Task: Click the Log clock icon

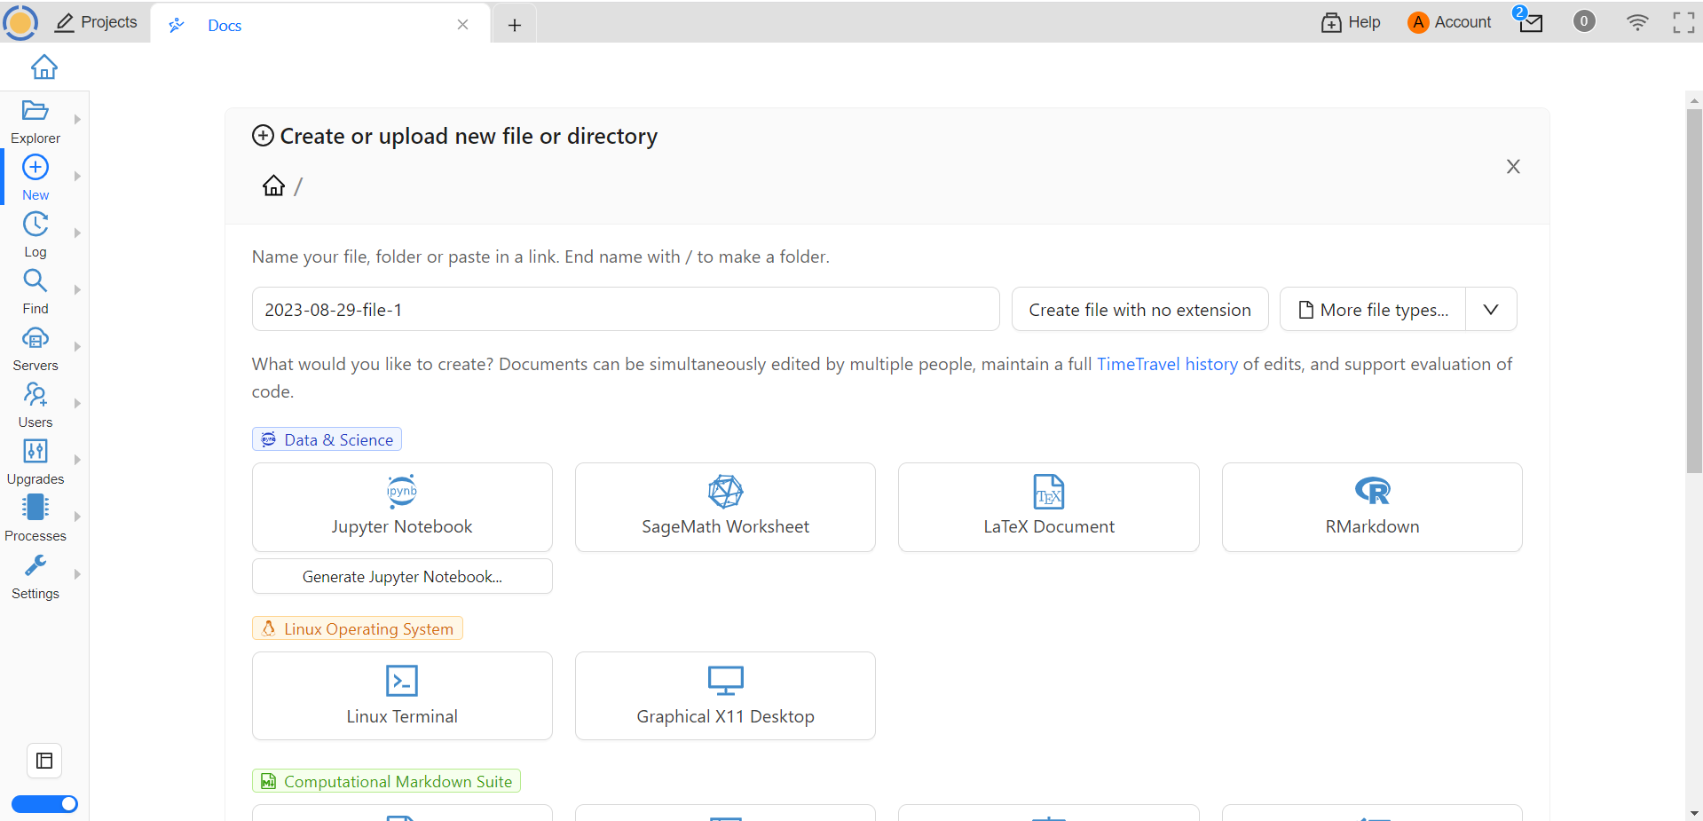Action: pyautogui.click(x=35, y=225)
